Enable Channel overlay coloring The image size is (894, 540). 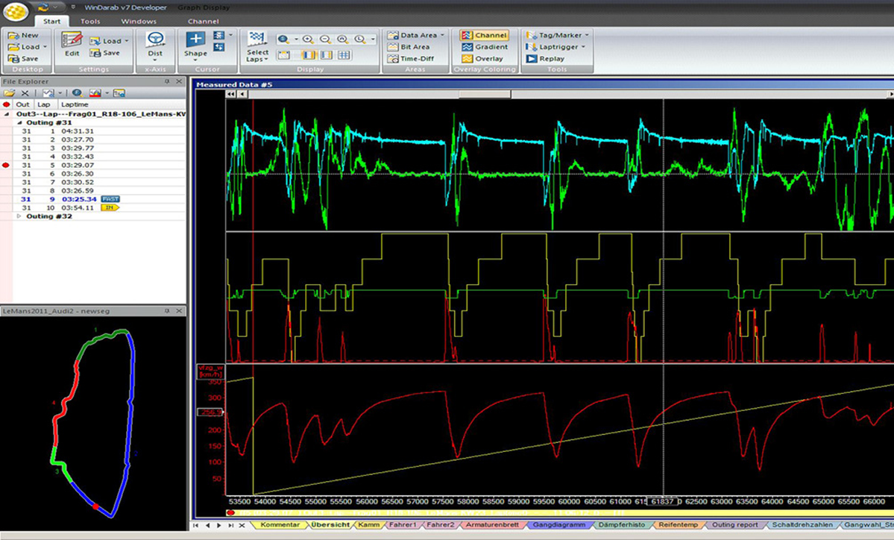(484, 35)
